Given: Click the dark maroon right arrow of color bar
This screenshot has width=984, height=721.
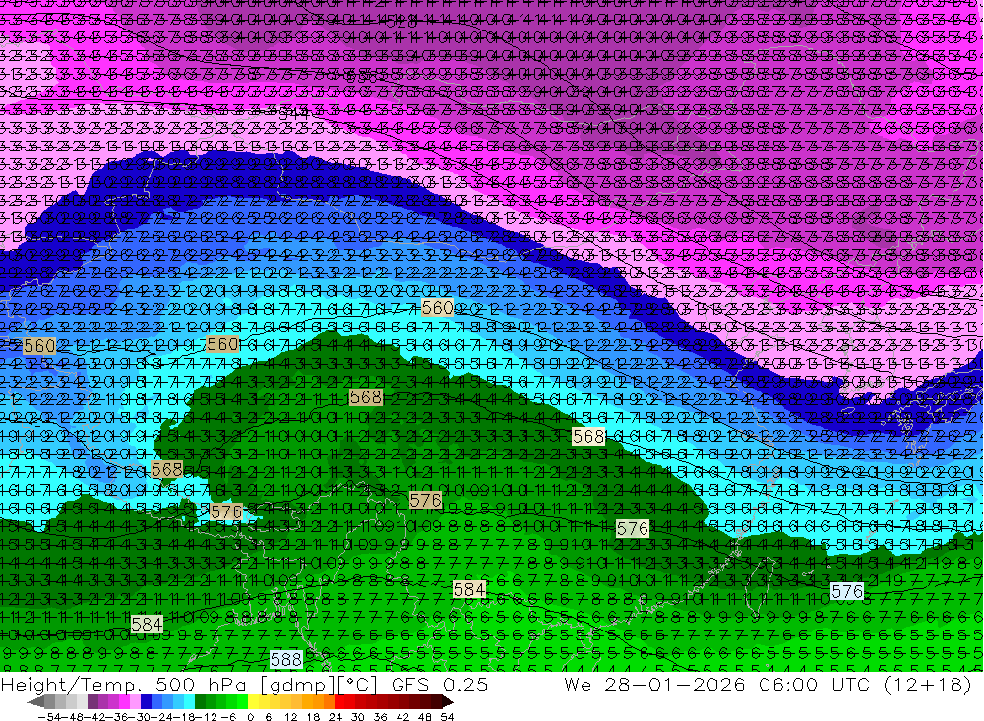Looking at the screenshot, I should [448, 702].
